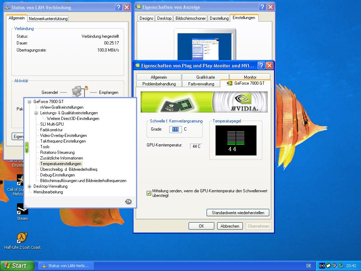Image resolution: width=361 pixels, height=271 pixels.
Task: Toggle Mitteilung senden GPU-Kerntemperatur checkbox
Action: (149, 193)
